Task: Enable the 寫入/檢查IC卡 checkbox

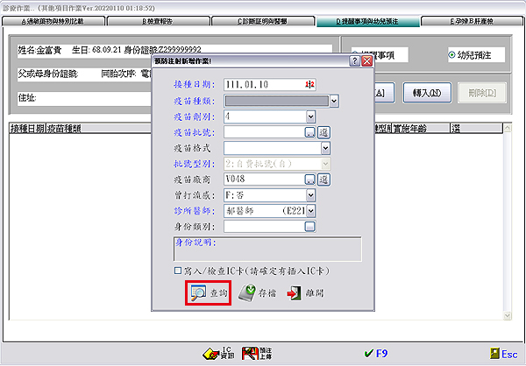Action: coord(179,271)
